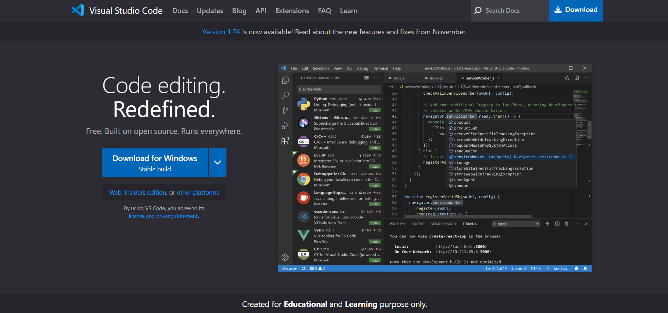Viewport: 668px width, 313px height.
Task: Close the serviceWorker.js editor tab
Action: pyautogui.click(x=498, y=78)
